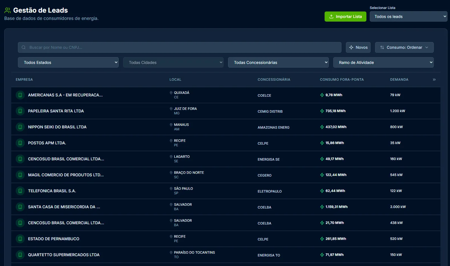Click the lightning bolt icon beside SANTA CASA's 1.159,31 MWh

coord(322,207)
